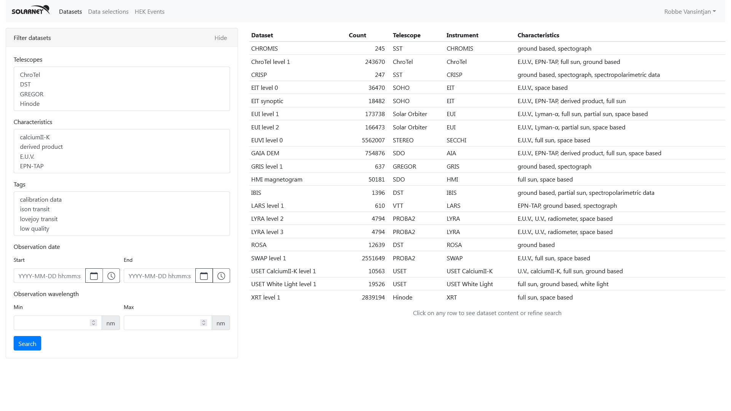The image size is (731, 411).
Task: Open the CHROMIS dataset row
Action: click(487, 48)
